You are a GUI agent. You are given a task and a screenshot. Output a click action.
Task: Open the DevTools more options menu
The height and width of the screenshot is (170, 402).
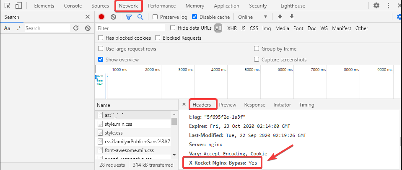(x=388, y=6)
